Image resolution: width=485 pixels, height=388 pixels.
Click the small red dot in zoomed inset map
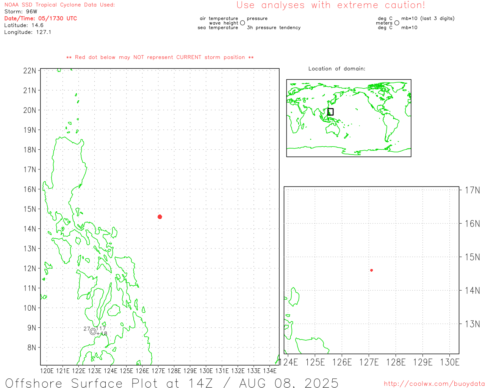pos(372,270)
